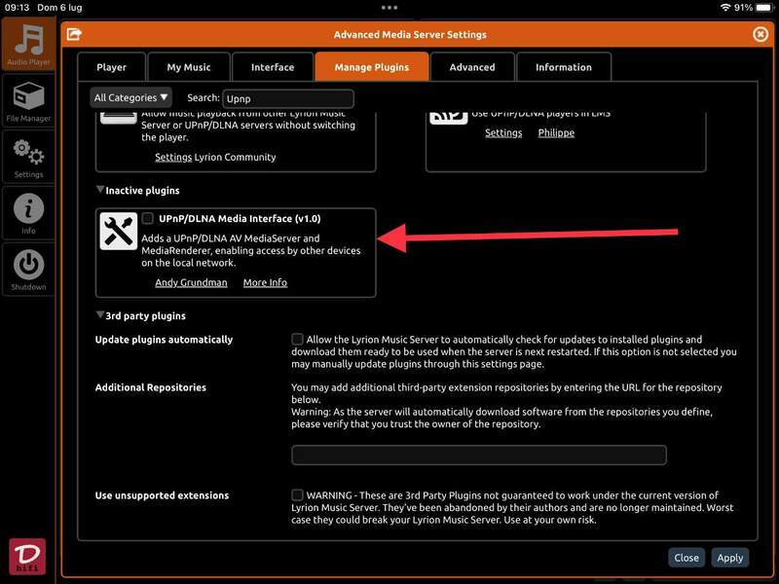
Task: Click the orange share icon in title bar
Action: 74,34
